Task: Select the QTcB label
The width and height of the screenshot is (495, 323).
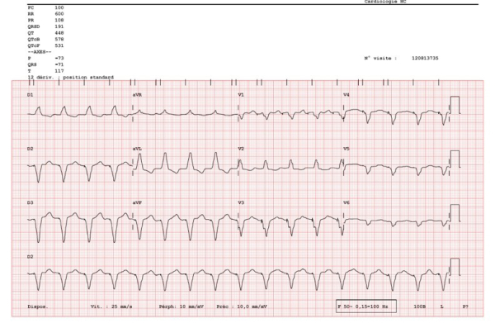Action: point(34,39)
